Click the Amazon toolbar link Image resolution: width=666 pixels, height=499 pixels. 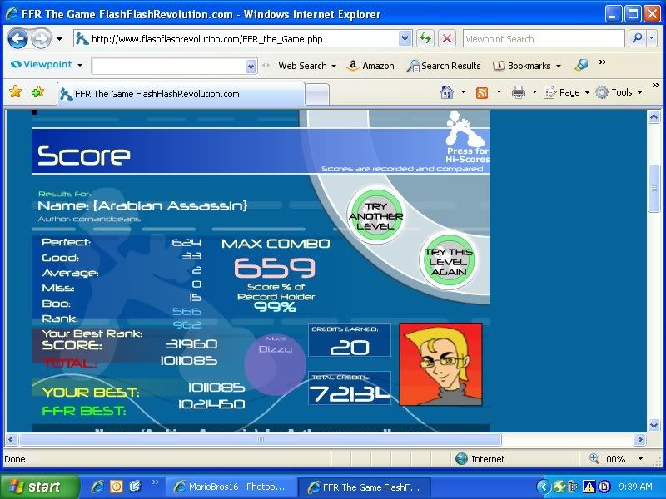[x=370, y=66]
